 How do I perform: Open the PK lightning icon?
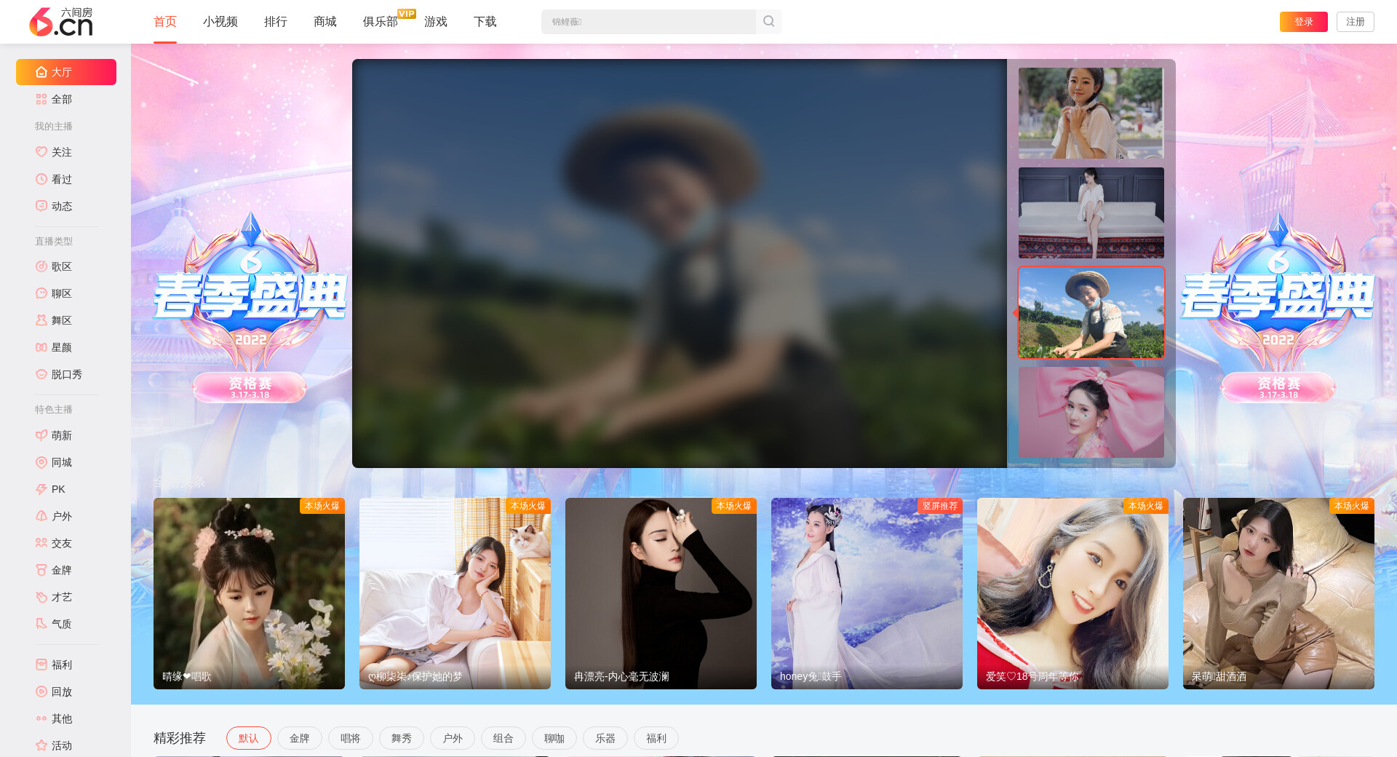tap(41, 489)
